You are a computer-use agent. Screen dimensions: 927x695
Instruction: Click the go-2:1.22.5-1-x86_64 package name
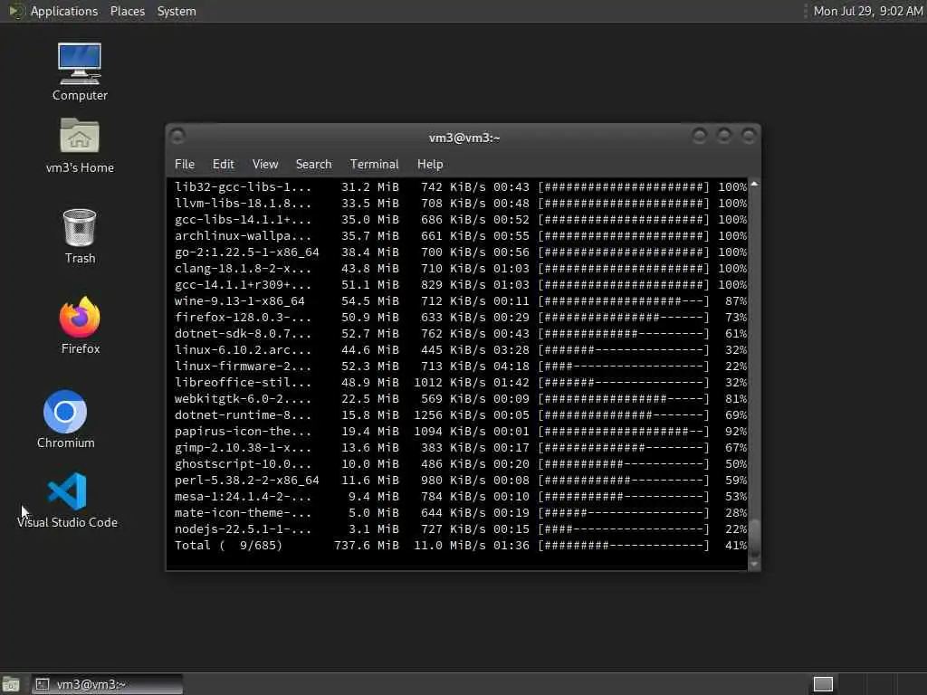coord(246,252)
